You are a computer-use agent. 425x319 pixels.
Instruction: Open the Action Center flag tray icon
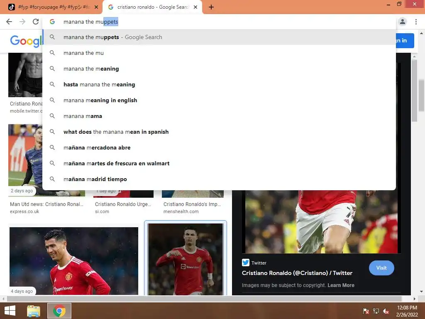coord(366,311)
